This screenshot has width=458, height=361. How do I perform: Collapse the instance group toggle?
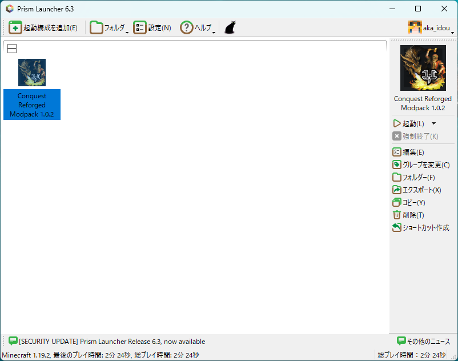tap(12, 49)
